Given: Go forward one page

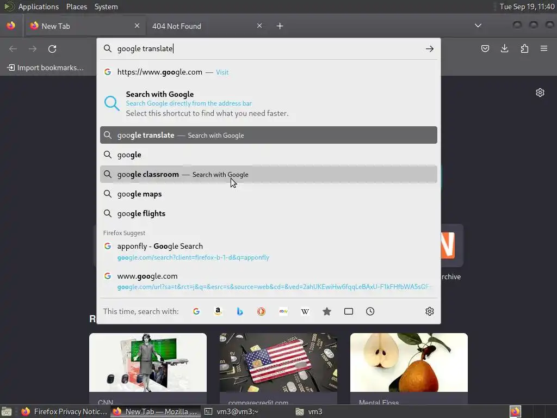Looking at the screenshot, I should [33, 48].
